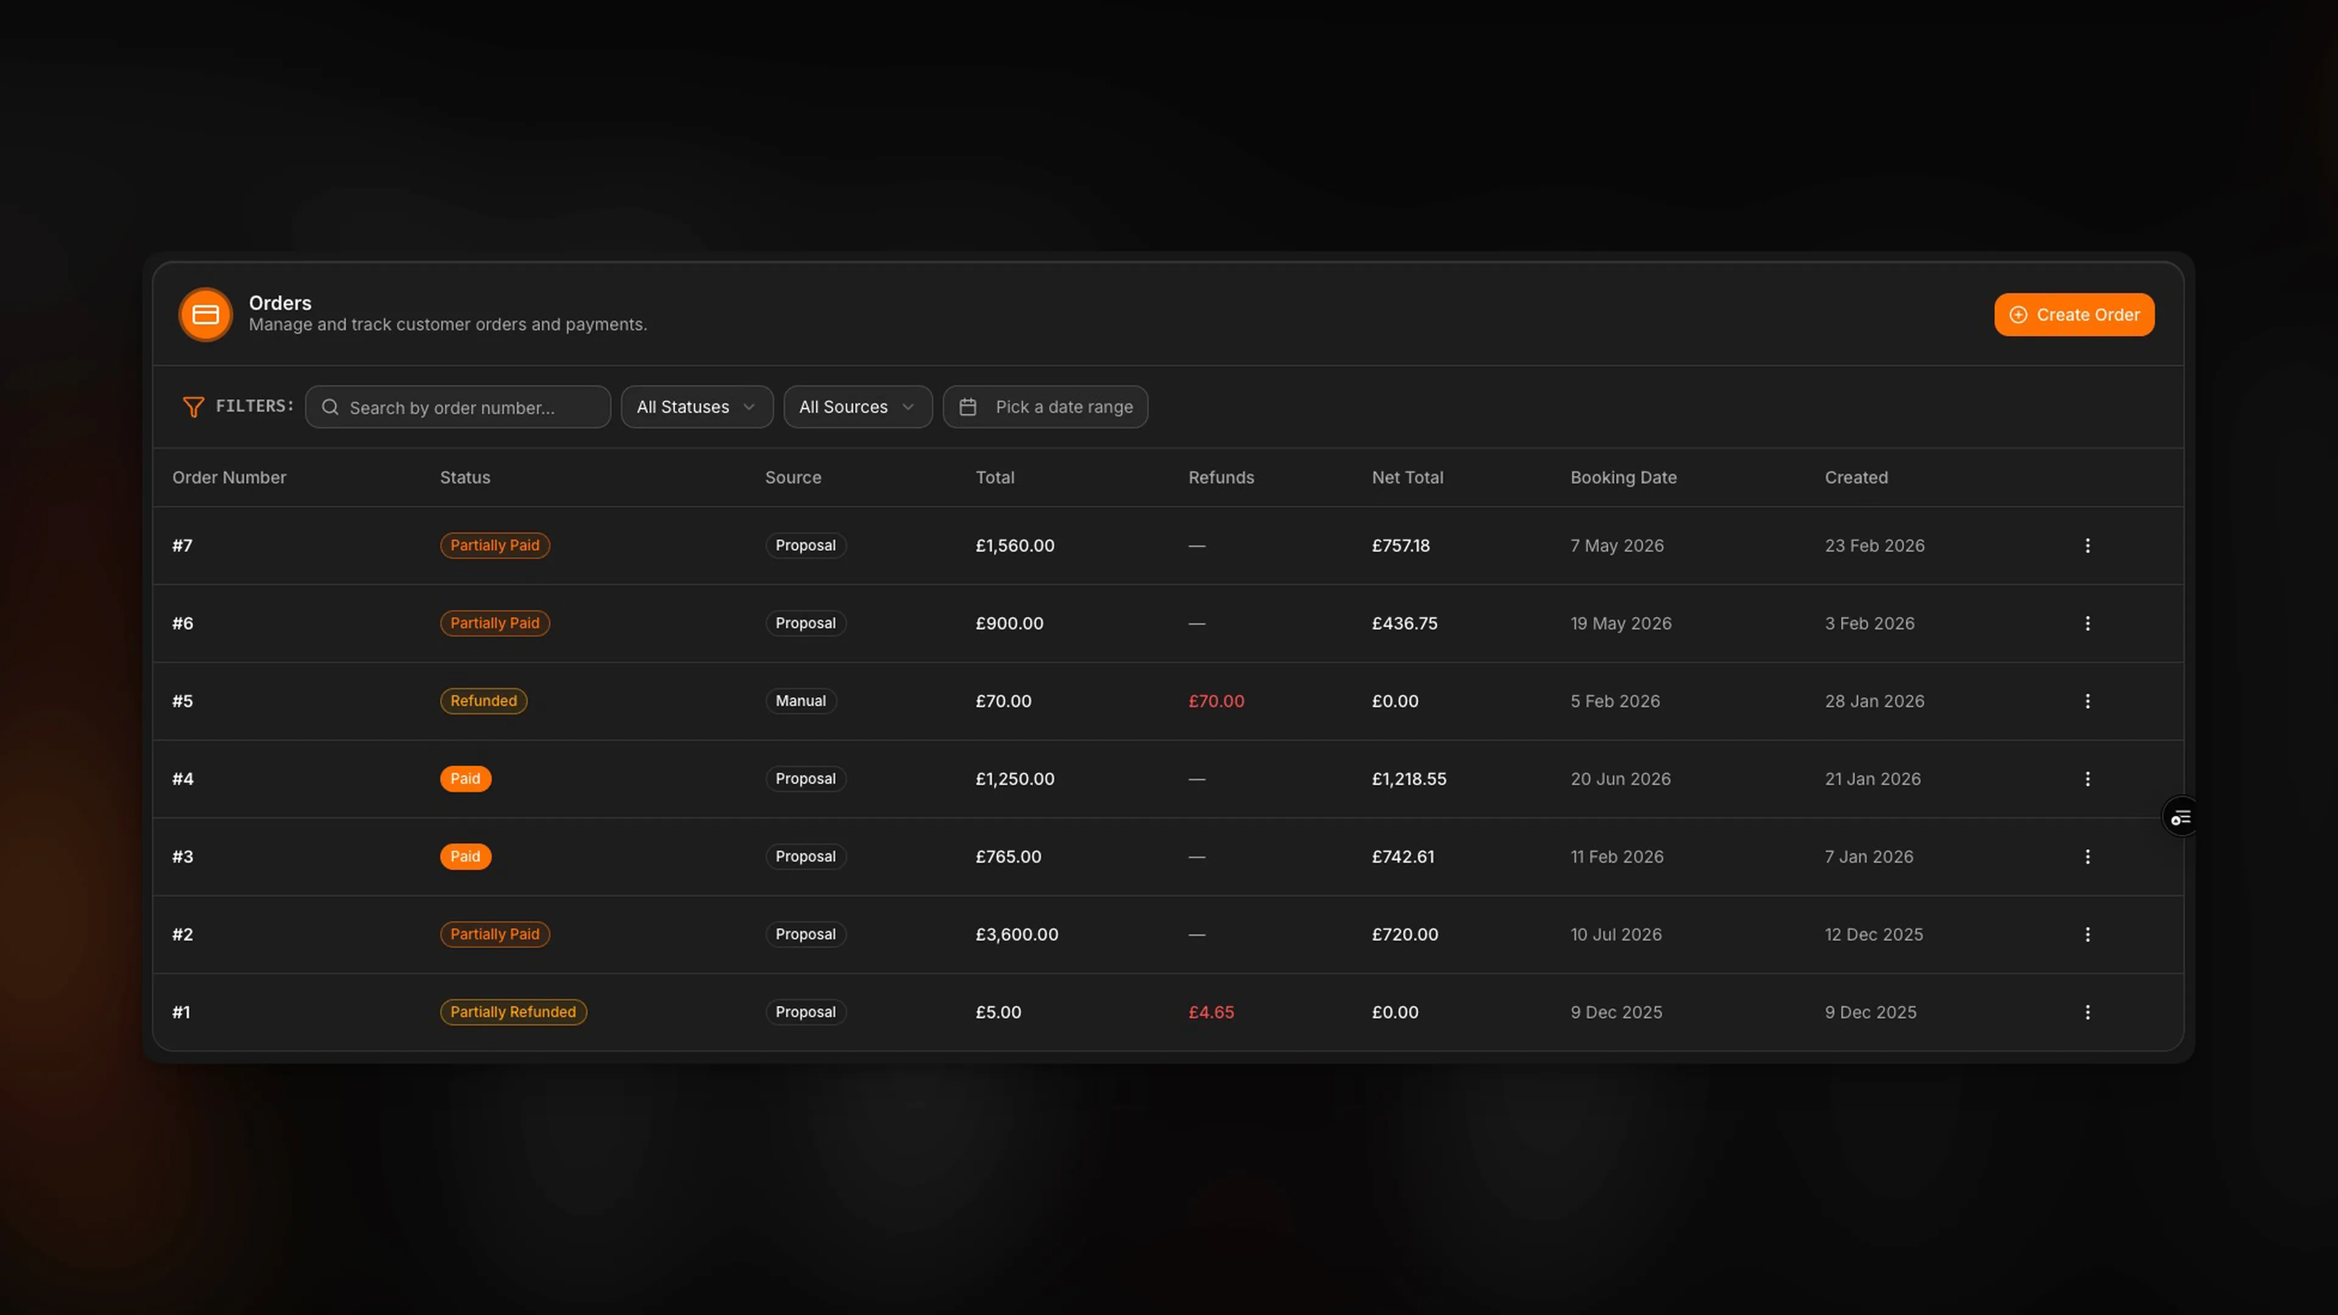Viewport: 2338px width, 1315px height.
Task: Click the £3,600.00 total amount
Action: (x=1017, y=934)
